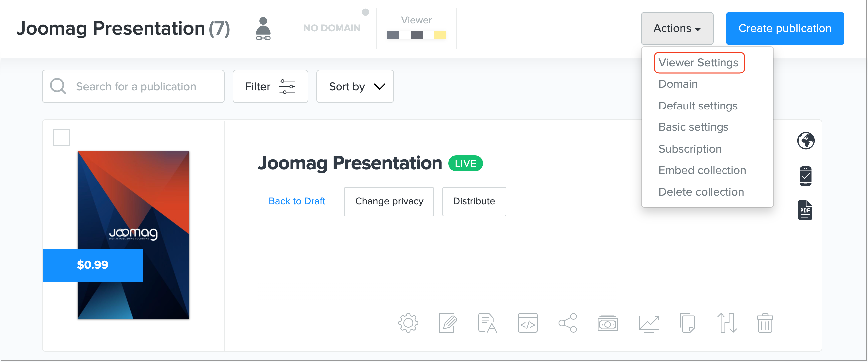Toggle the Actions dropdown button

pyautogui.click(x=677, y=29)
